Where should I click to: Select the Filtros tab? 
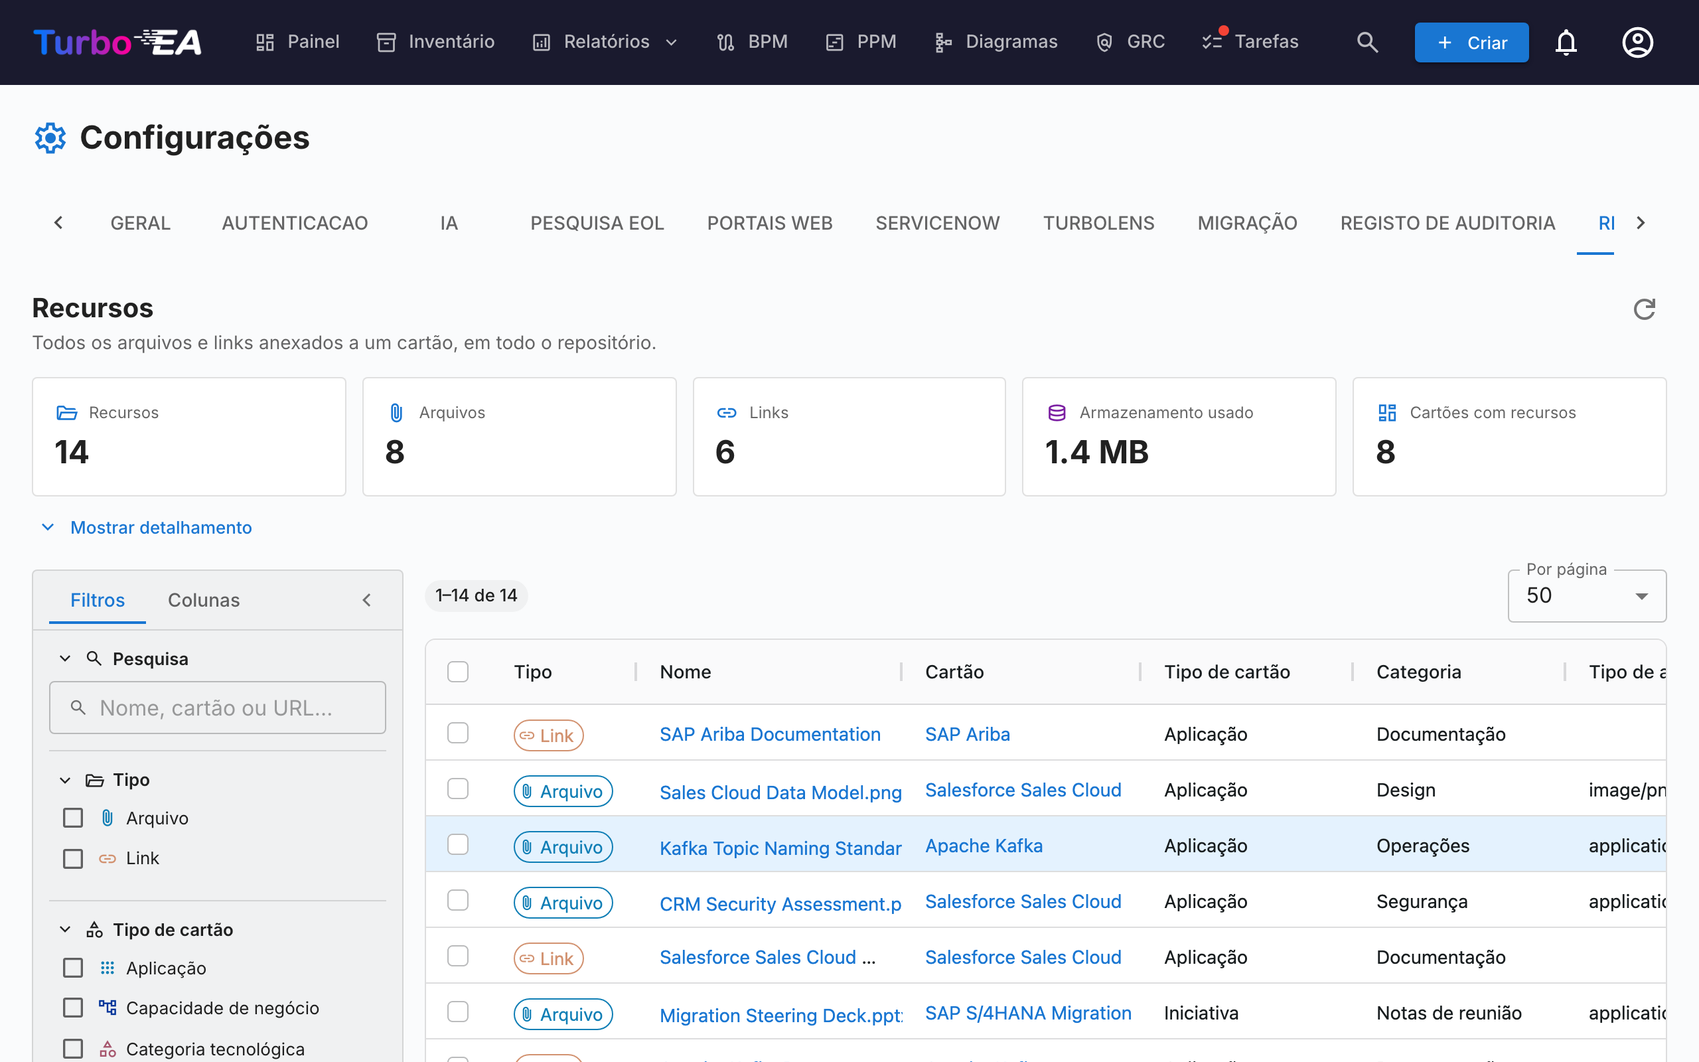(98, 601)
